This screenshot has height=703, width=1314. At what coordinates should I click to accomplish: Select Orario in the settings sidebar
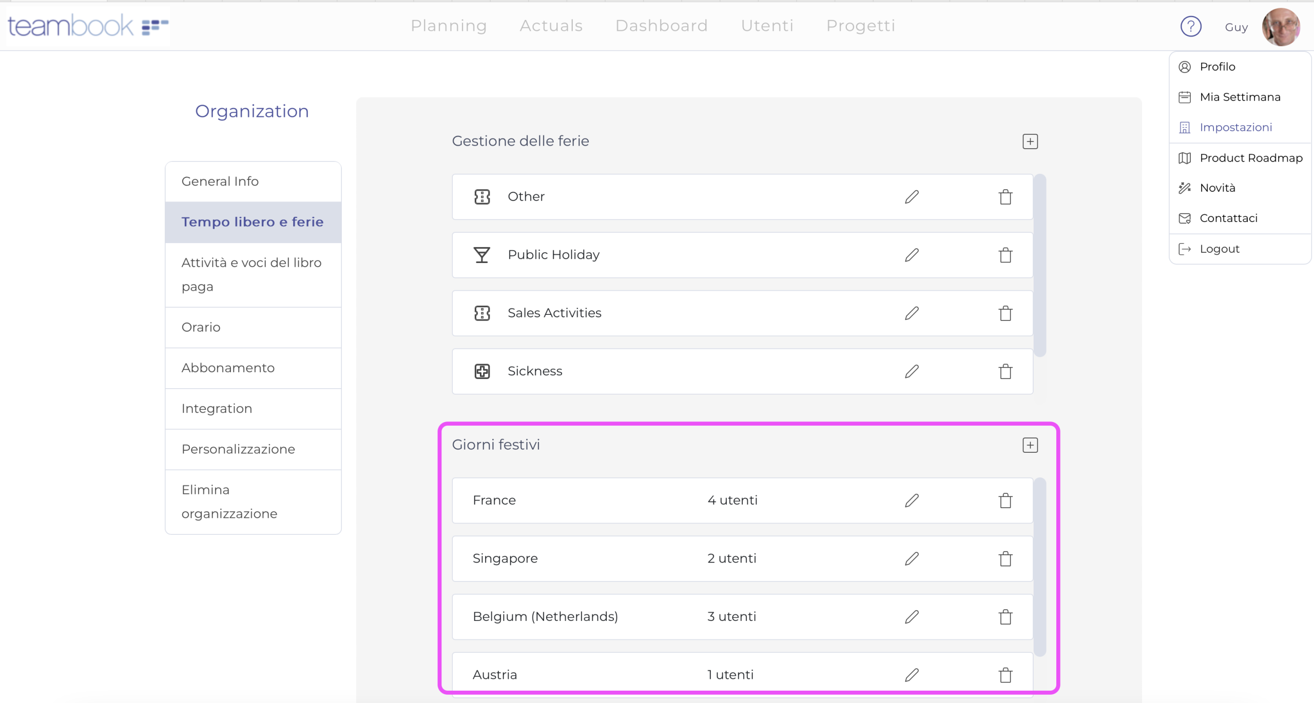tap(201, 327)
